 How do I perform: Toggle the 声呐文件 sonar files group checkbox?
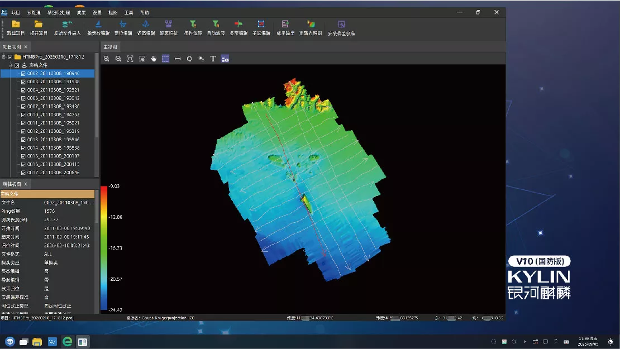(17, 65)
